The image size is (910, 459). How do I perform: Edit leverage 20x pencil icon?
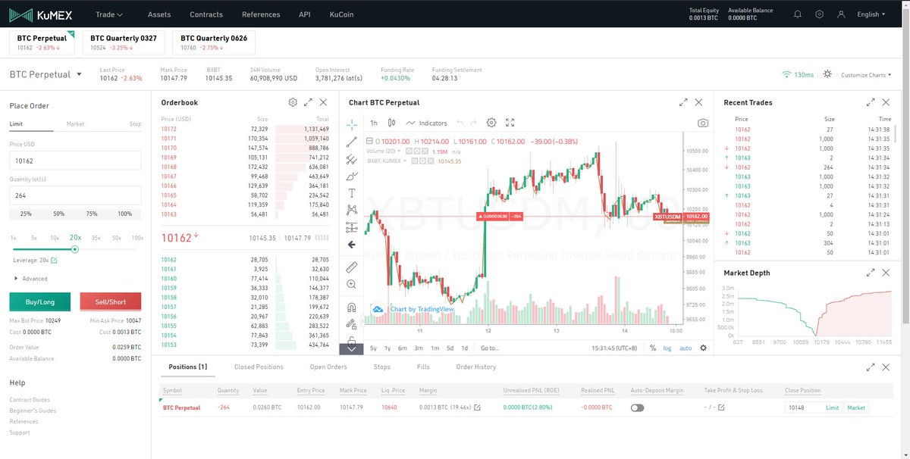54,261
